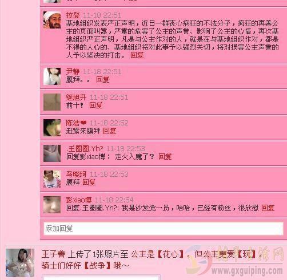Click the avatar of .王圈圈.Yh?
Screen dimensions: 287x280
coord(52,153)
